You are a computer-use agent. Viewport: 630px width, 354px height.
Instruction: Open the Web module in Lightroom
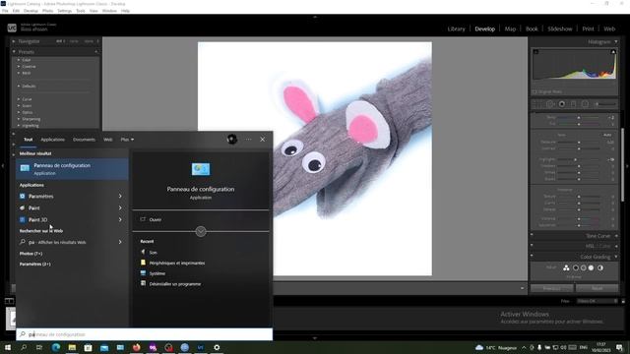[609, 29]
